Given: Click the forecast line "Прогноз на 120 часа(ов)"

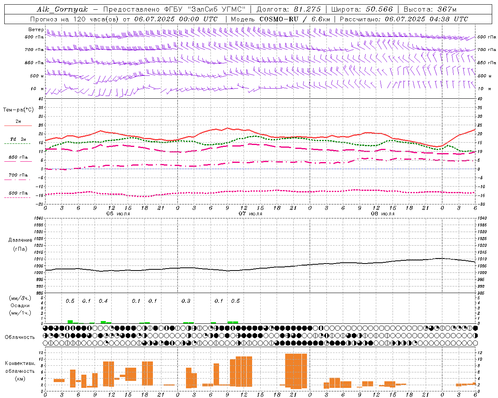Looking at the screenshot, I should coord(75,19).
